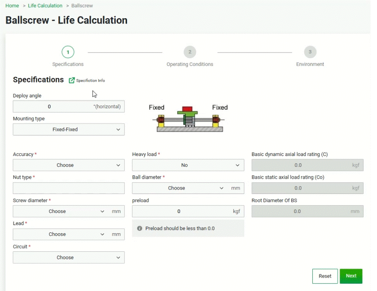
Task: Open the Mounting type dropdown
Action: [x=68, y=129]
